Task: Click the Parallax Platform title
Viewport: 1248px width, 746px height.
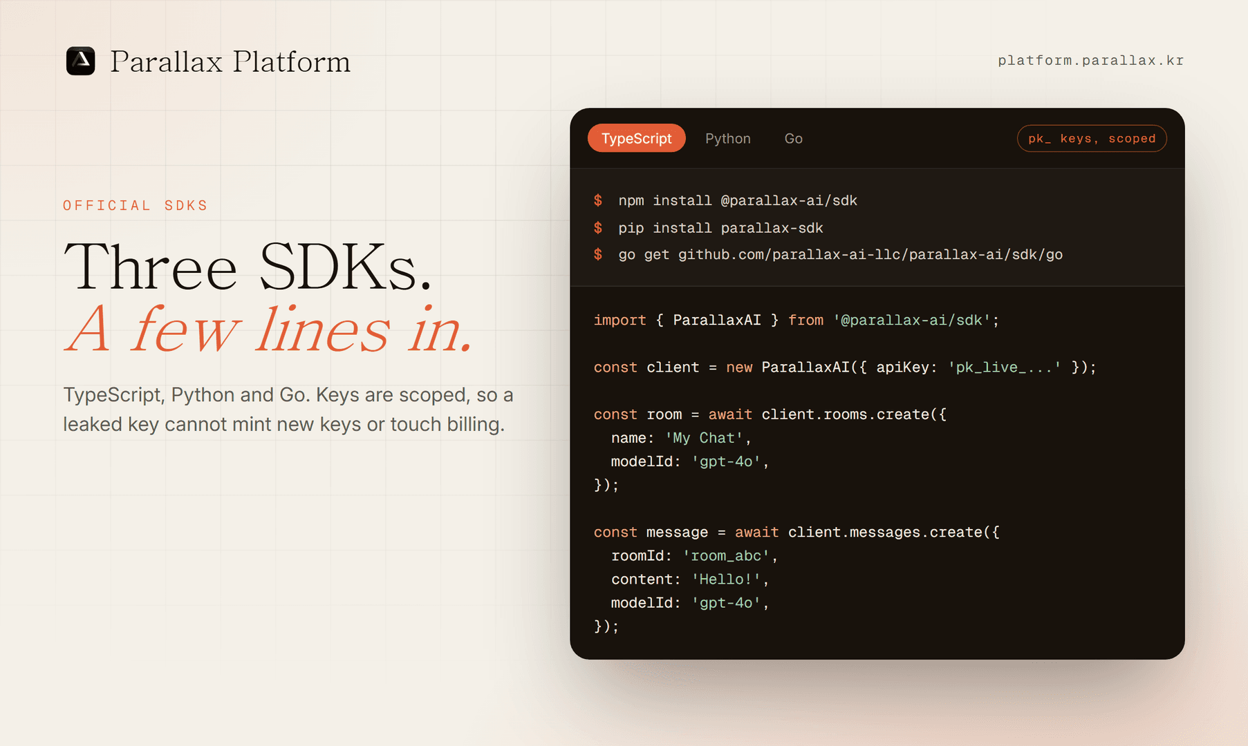Action: [230, 61]
